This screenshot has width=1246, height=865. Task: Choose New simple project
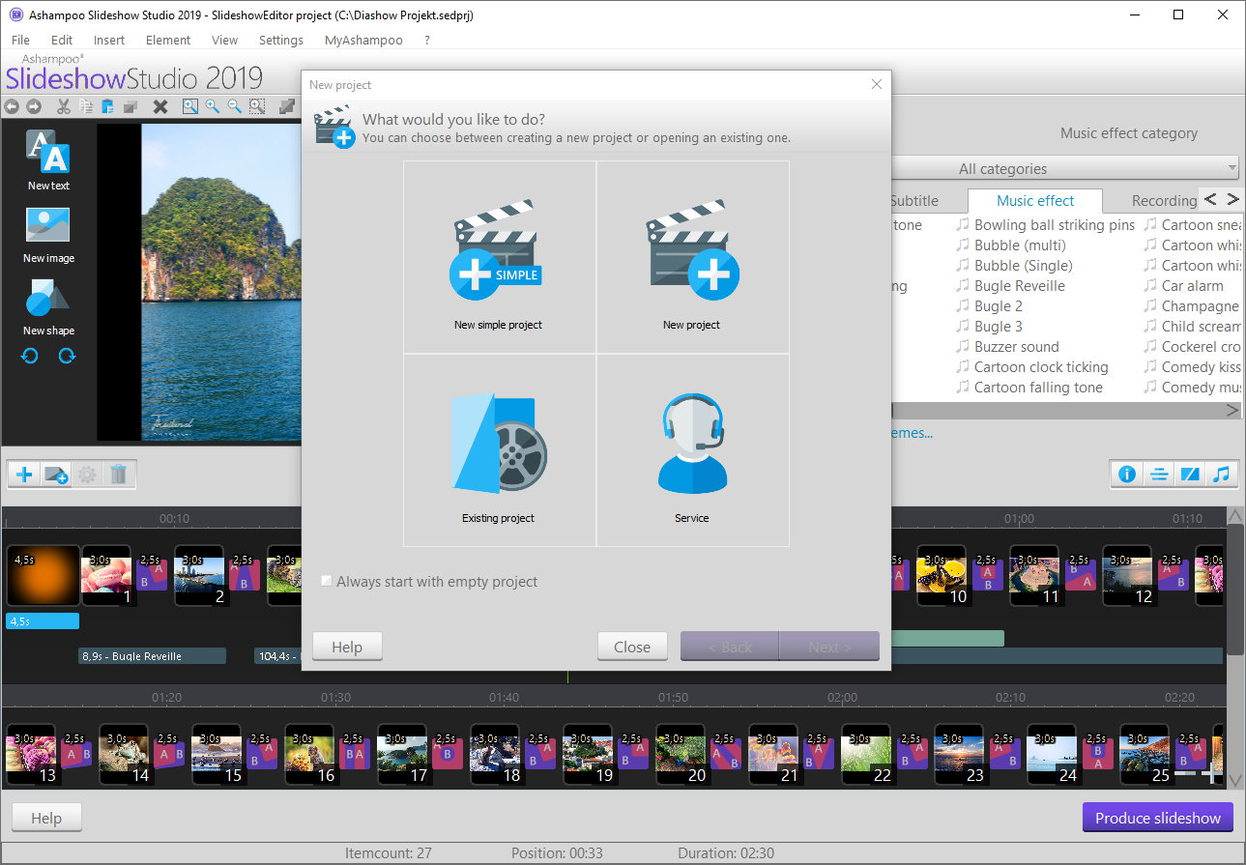tap(499, 257)
